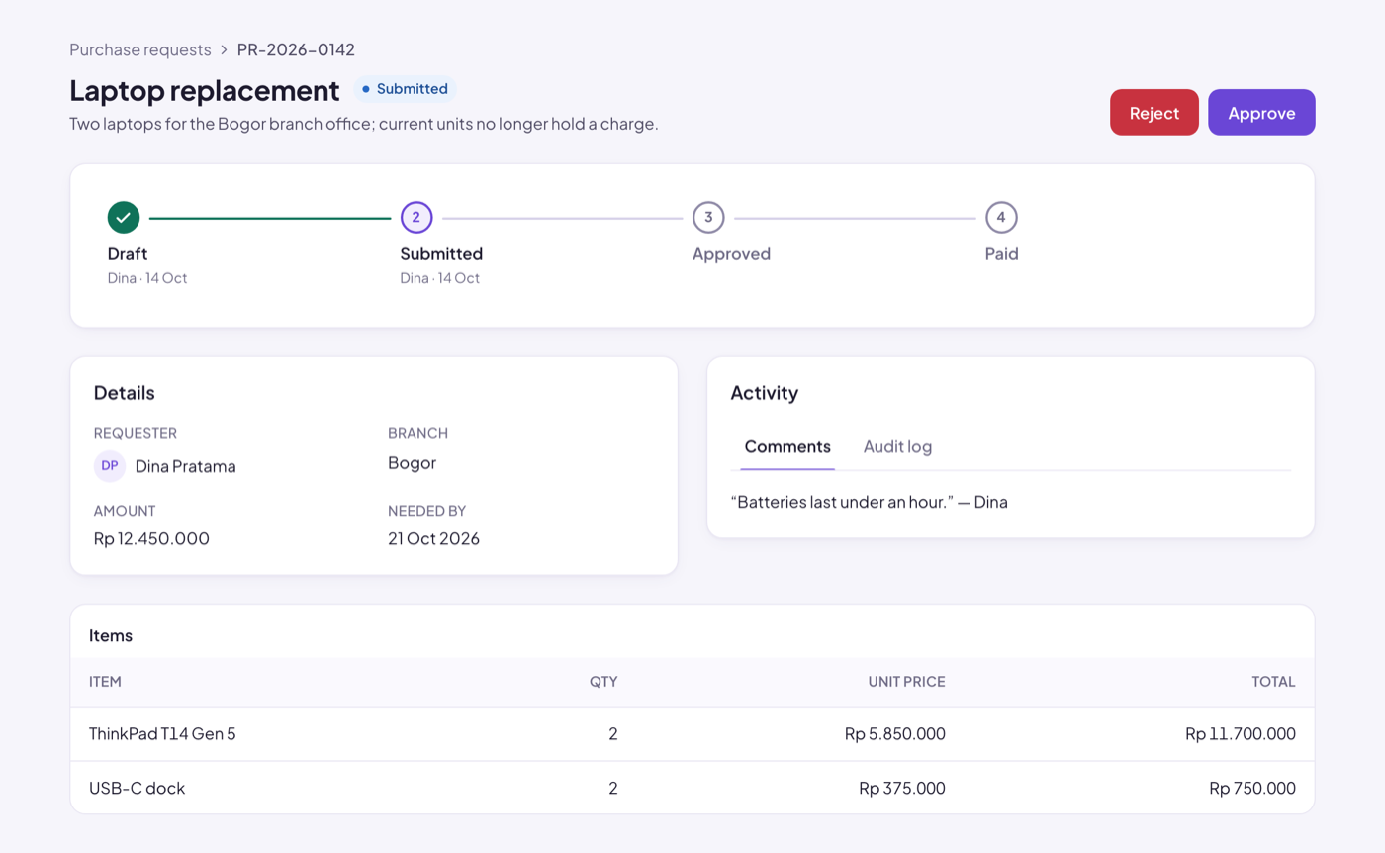
Task: Click the needed-by date 21 Oct 2026
Action: (x=433, y=539)
